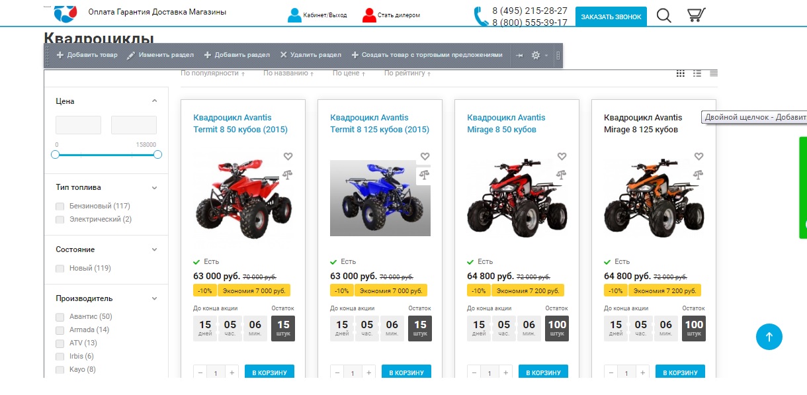
Task: Click the minimum price slider handle
Action: tap(56, 154)
